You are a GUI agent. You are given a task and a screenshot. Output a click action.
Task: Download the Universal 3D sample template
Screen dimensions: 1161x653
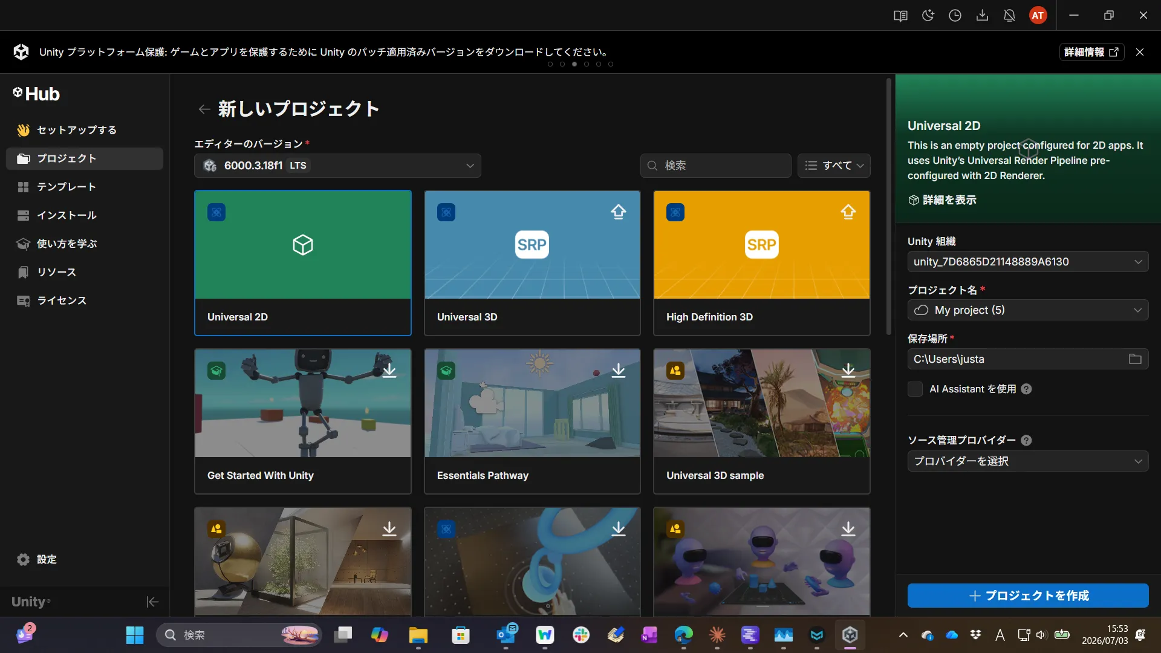point(848,370)
